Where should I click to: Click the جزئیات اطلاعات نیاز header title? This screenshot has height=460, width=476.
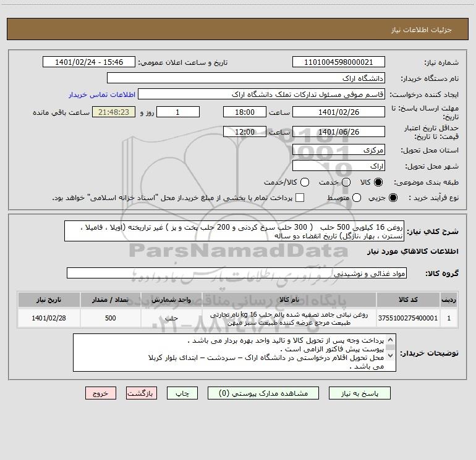pyautogui.click(x=422, y=30)
